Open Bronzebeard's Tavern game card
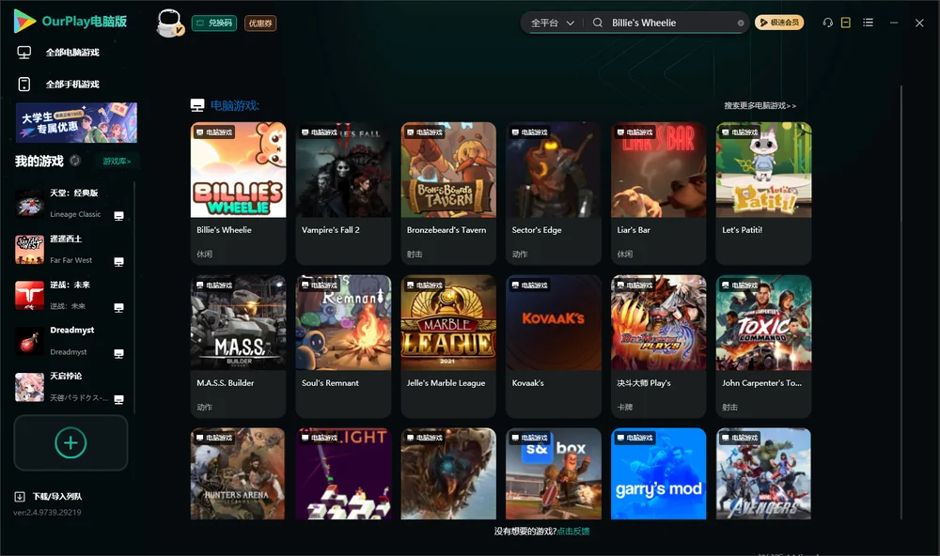This screenshot has height=556, width=940. click(448, 193)
